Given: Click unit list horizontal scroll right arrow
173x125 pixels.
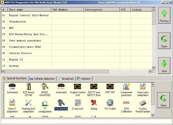Looking at the screenshot, I should coord(150,71).
